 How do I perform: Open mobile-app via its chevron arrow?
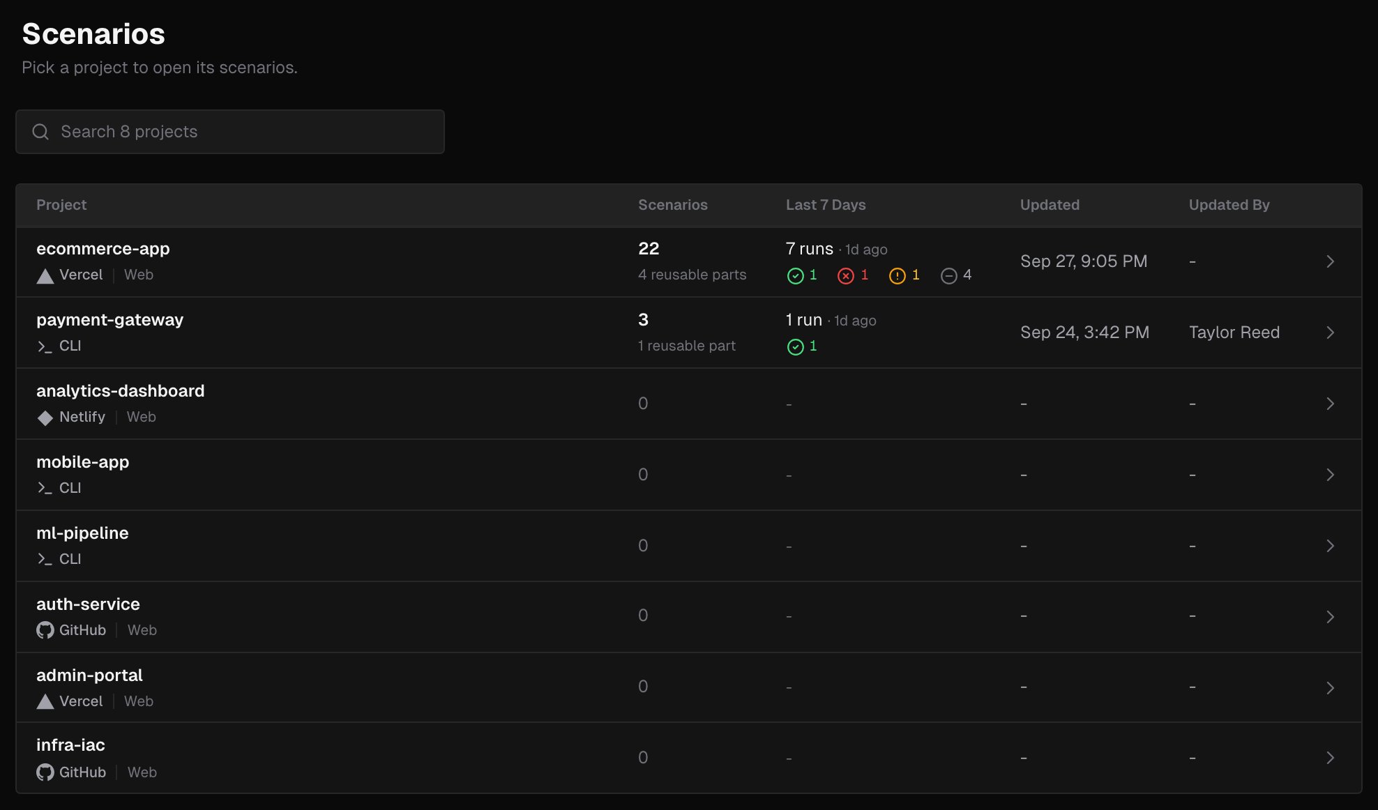(x=1330, y=475)
